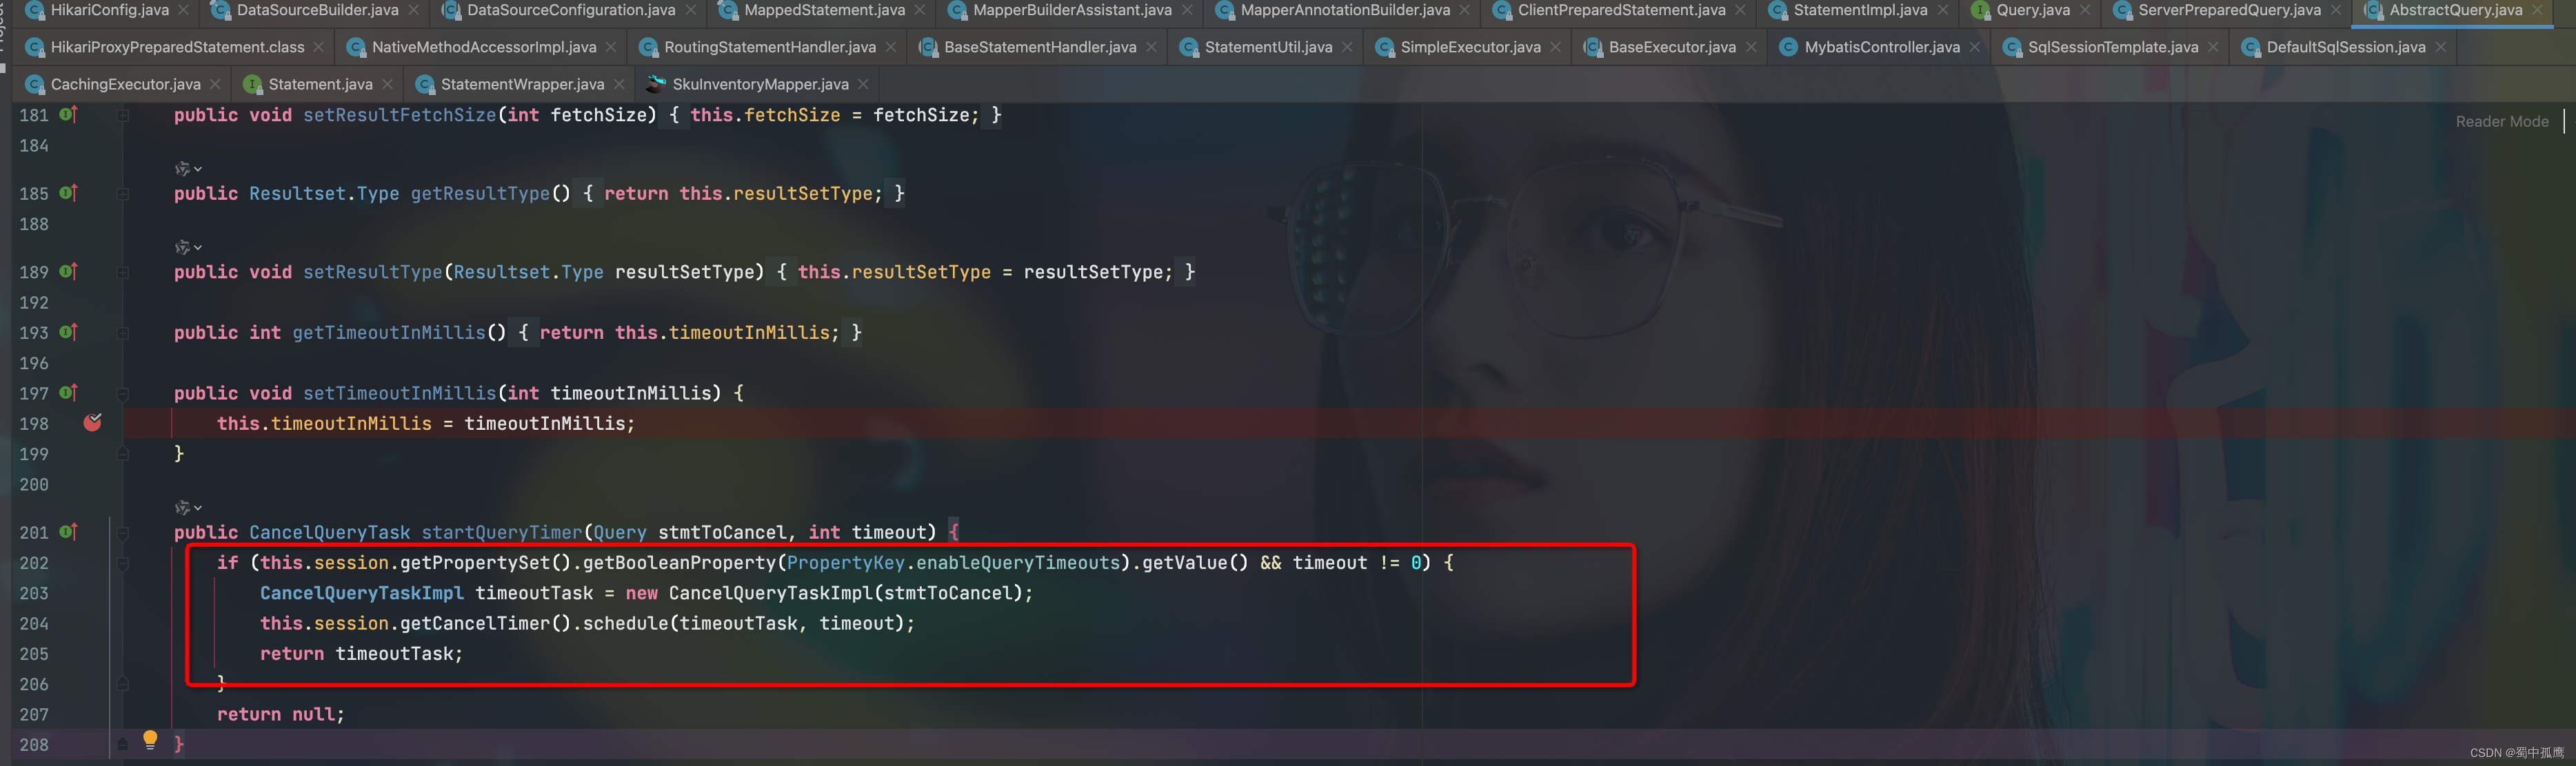This screenshot has width=2576, height=766.
Task: Collapse the startQueryTimer method fold on line 201
Action: [x=123, y=533]
